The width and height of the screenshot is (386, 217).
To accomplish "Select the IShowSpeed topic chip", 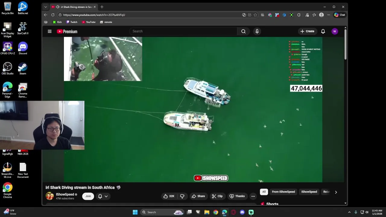I will pos(309,192).
